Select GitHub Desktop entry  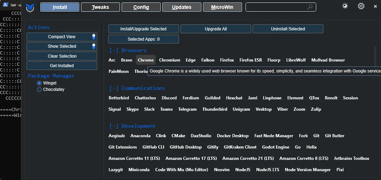[x=186, y=147]
